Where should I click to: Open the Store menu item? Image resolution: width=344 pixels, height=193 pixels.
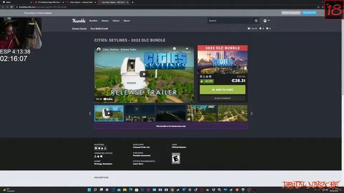point(105,20)
